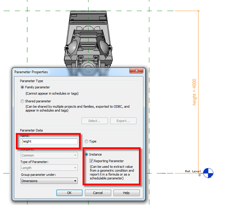Open the Type of Parameter dropdown showing Length

49,168
